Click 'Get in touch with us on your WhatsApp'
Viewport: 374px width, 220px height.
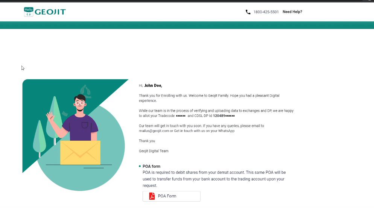click(x=204, y=131)
